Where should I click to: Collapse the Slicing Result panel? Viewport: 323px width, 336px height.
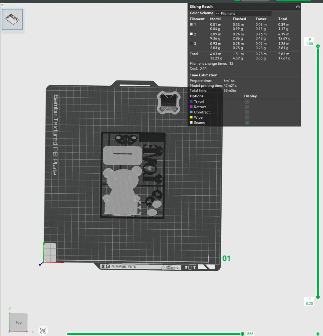(x=298, y=6)
